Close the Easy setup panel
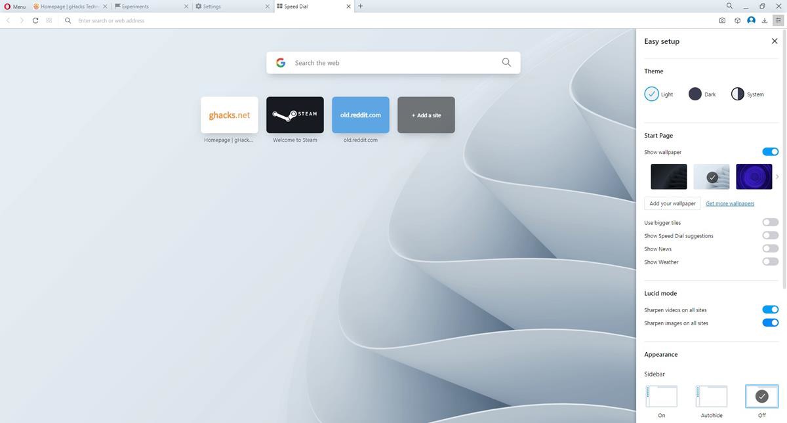 [x=775, y=41]
